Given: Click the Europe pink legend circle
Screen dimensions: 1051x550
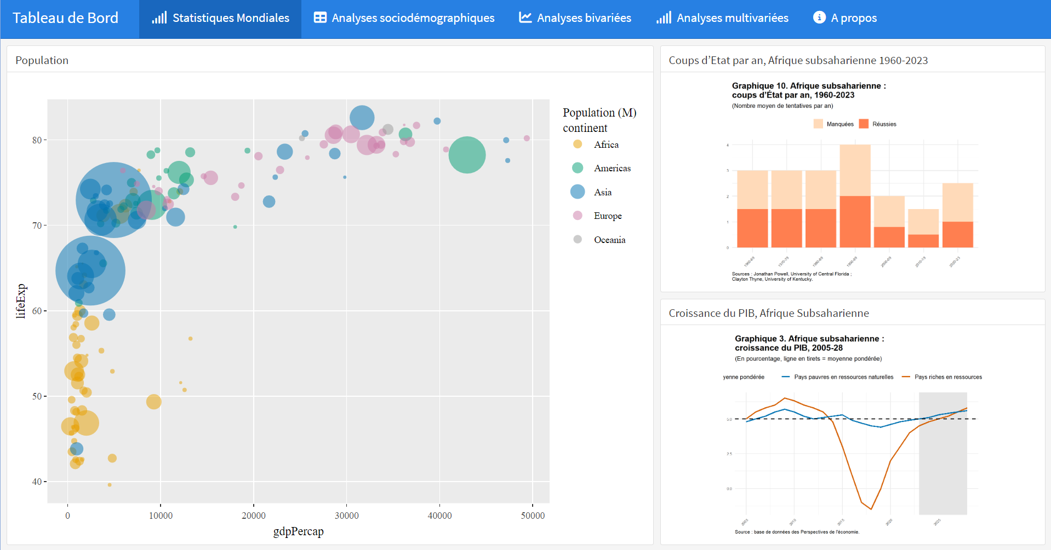Looking at the screenshot, I should (578, 216).
